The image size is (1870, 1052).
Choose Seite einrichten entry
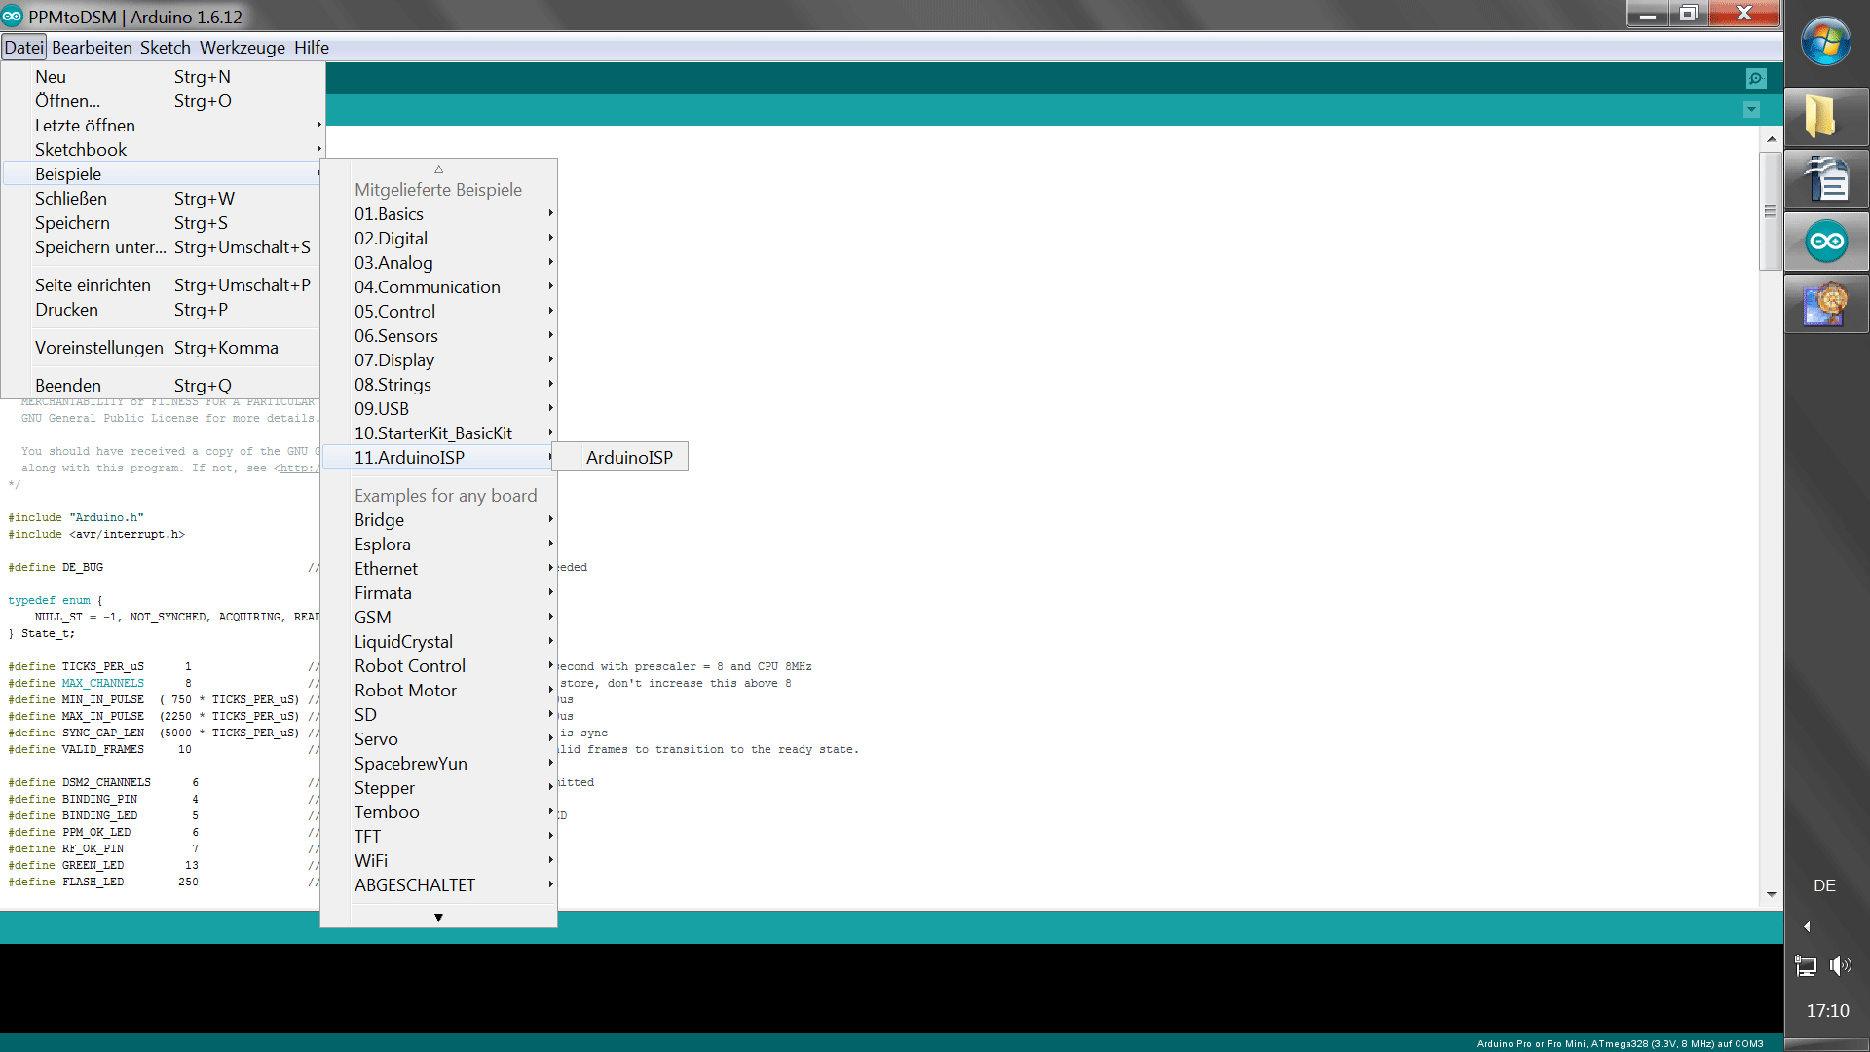(x=163, y=285)
